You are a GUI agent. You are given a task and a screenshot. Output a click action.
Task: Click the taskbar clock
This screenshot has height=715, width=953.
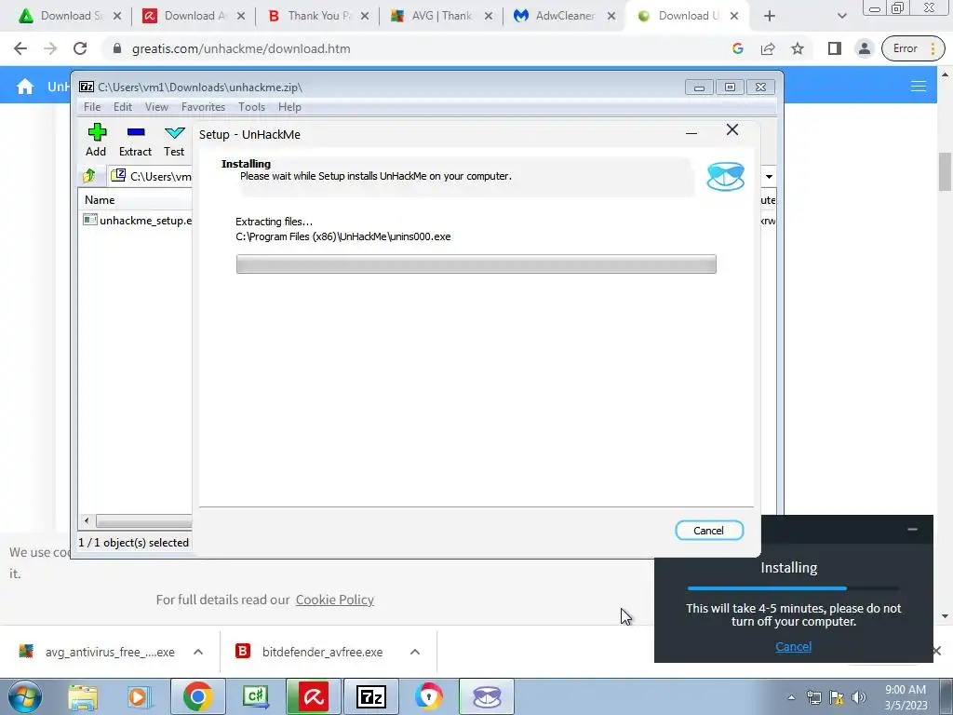tap(906, 697)
